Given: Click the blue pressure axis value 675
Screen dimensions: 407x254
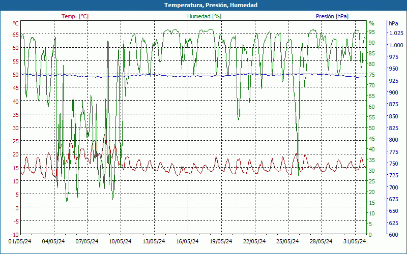Looking at the screenshot, I should pyautogui.click(x=394, y=199).
